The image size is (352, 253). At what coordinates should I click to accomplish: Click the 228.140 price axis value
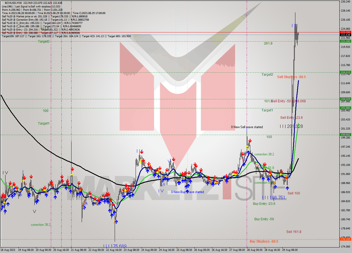(345, 11)
